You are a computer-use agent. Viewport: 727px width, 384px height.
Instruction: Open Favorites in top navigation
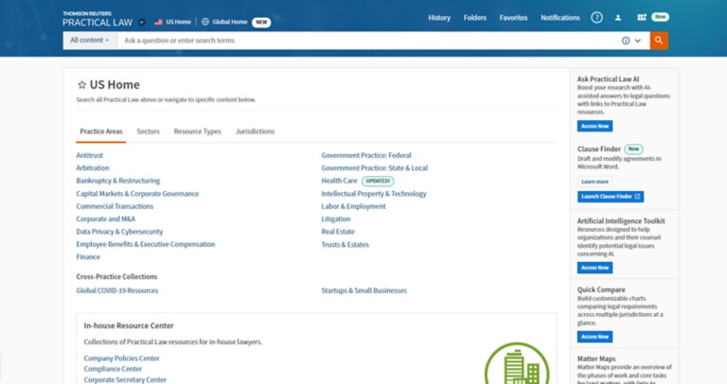coord(513,18)
